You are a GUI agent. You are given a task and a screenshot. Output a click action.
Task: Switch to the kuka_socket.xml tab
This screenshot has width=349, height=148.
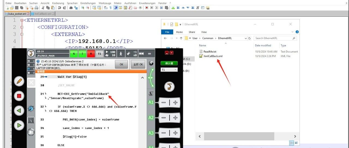pyautogui.click(x=17, y=14)
